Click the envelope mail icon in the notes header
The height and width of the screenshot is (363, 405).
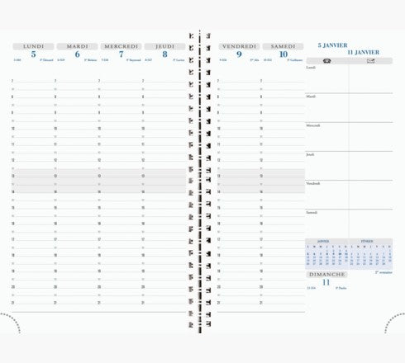tap(370, 61)
